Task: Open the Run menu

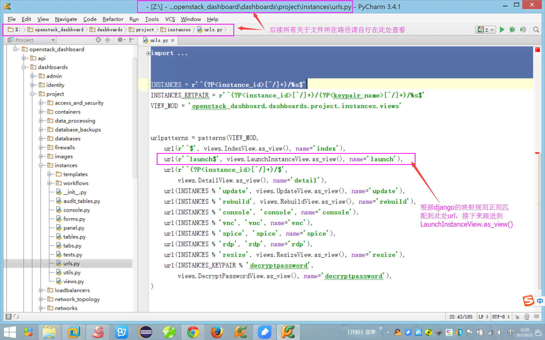Action: [134, 19]
